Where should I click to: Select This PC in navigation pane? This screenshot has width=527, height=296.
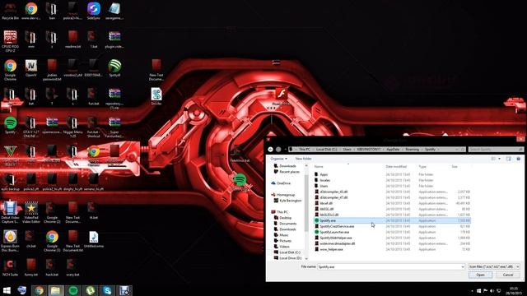[279, 212]
